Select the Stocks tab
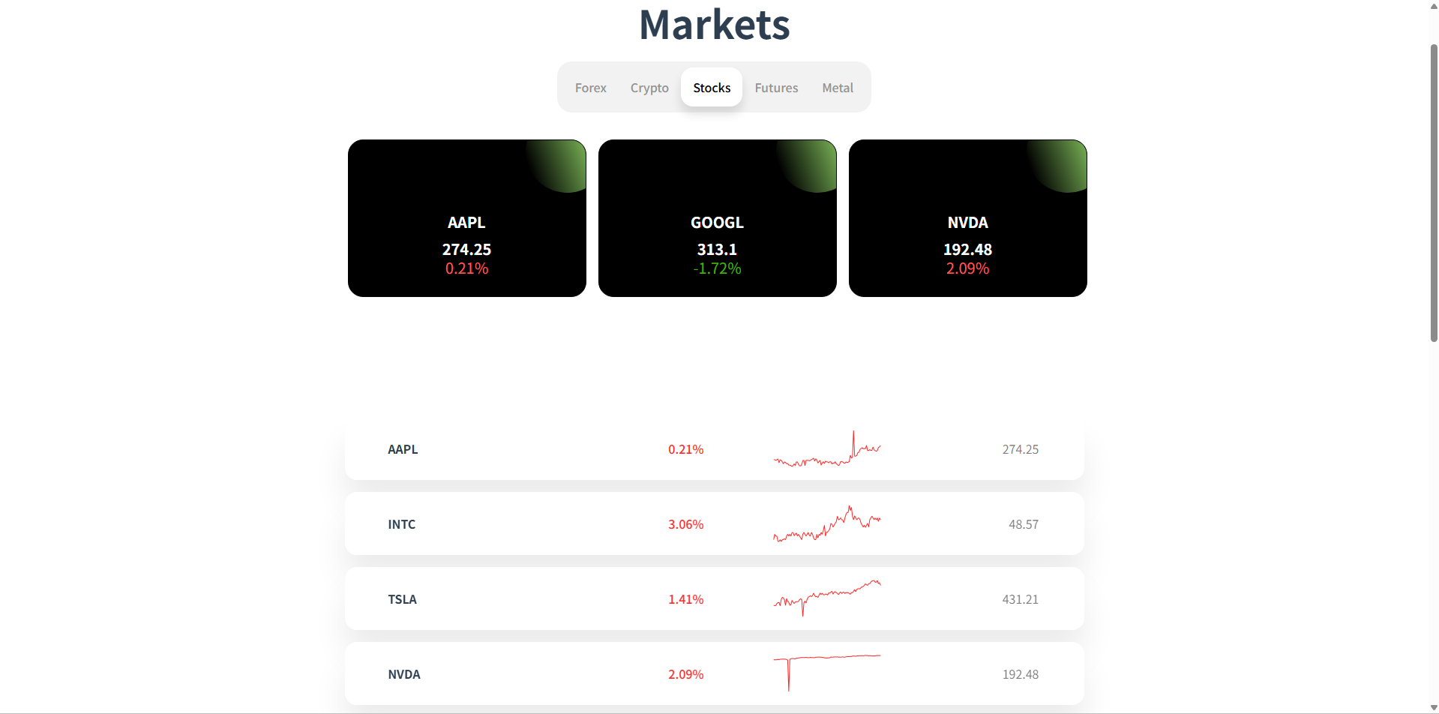Viewport: 1439px width, 714px height. [712, 88]
